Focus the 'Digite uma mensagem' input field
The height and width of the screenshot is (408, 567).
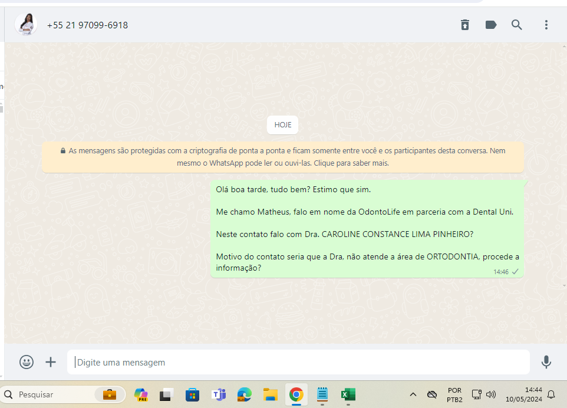298,362
